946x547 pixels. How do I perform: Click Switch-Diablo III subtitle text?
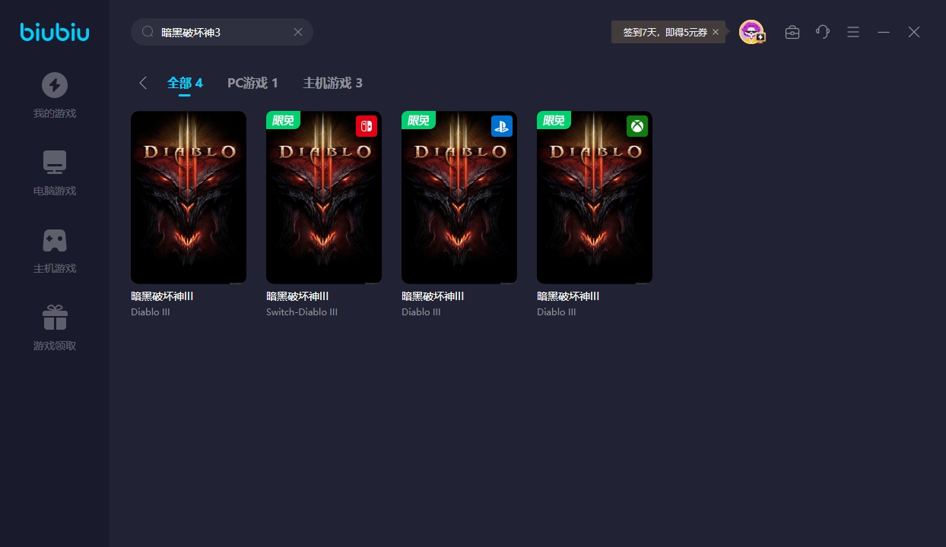point(302,312)
